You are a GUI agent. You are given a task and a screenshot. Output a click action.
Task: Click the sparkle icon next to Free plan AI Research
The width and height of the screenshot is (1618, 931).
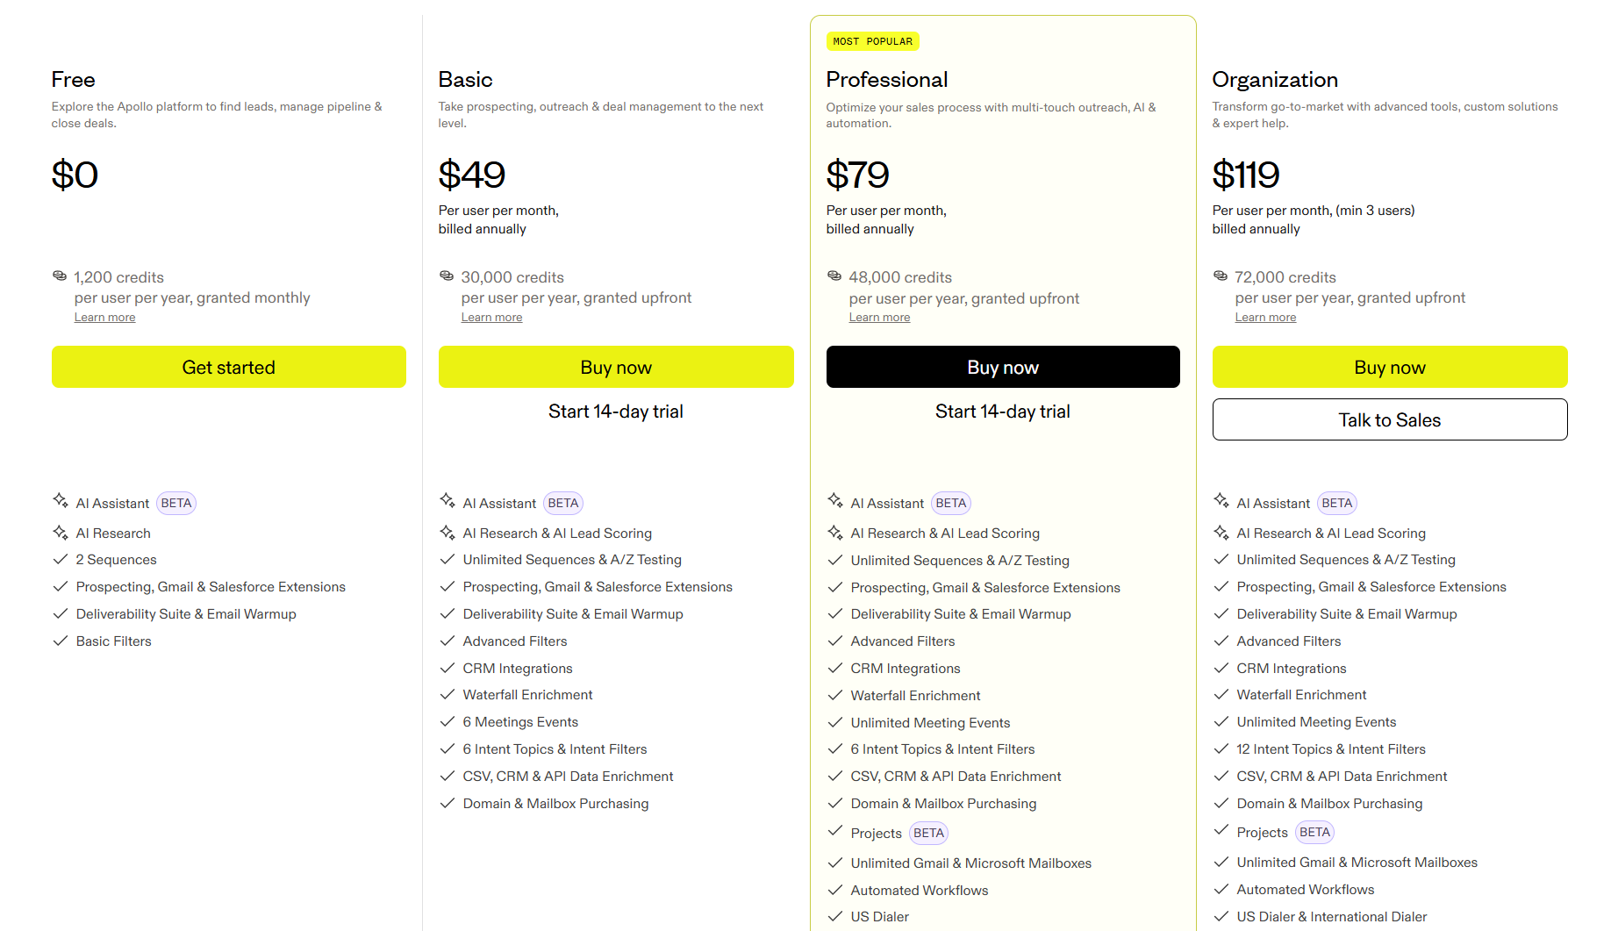61,533
